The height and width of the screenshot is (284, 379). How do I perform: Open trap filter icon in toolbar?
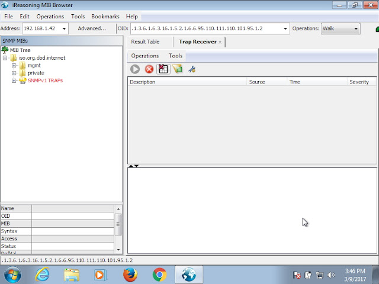pyautogui.click(x=178, y=69)
